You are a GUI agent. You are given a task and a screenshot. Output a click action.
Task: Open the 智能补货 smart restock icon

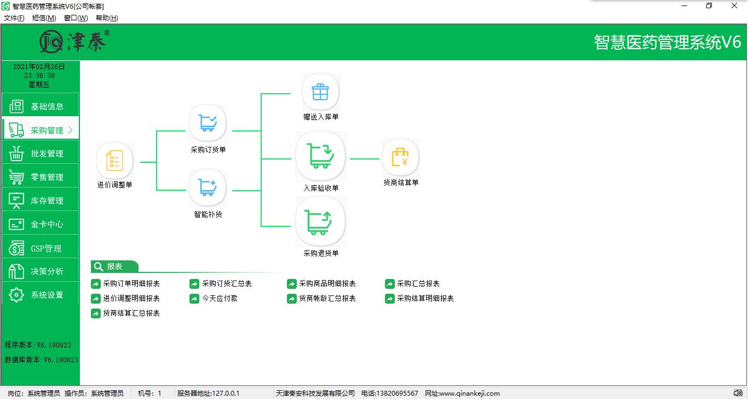point(208,188)
